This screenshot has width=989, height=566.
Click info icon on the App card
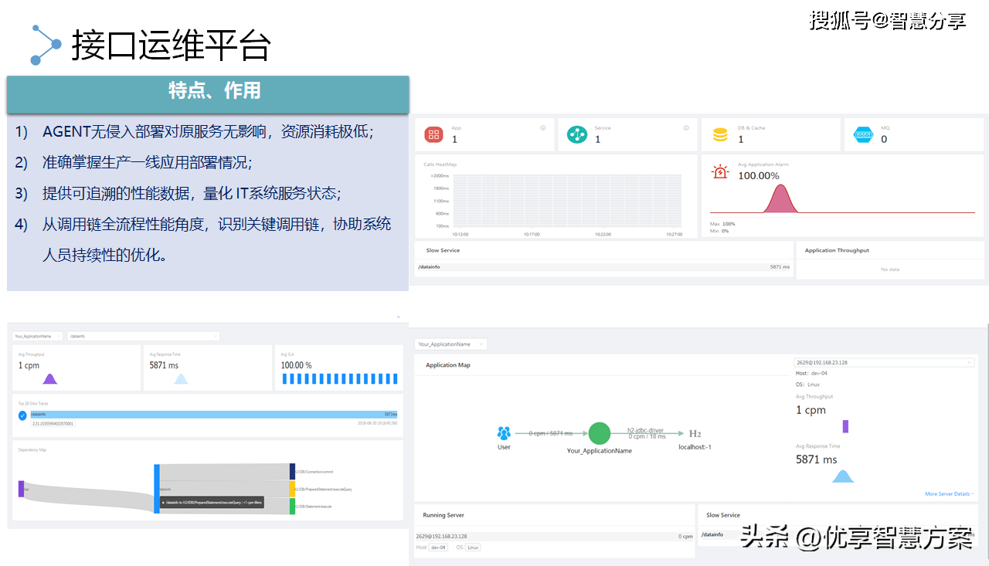pyautogui.click(x=542, y=128)
